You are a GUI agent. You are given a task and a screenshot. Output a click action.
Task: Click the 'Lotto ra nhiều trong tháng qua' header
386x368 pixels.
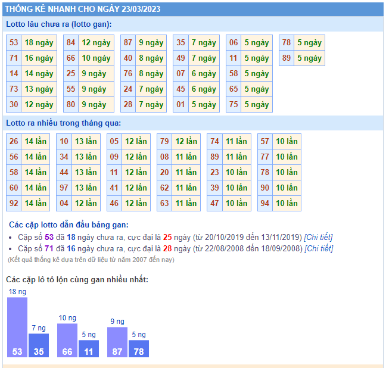pos(64,123)
